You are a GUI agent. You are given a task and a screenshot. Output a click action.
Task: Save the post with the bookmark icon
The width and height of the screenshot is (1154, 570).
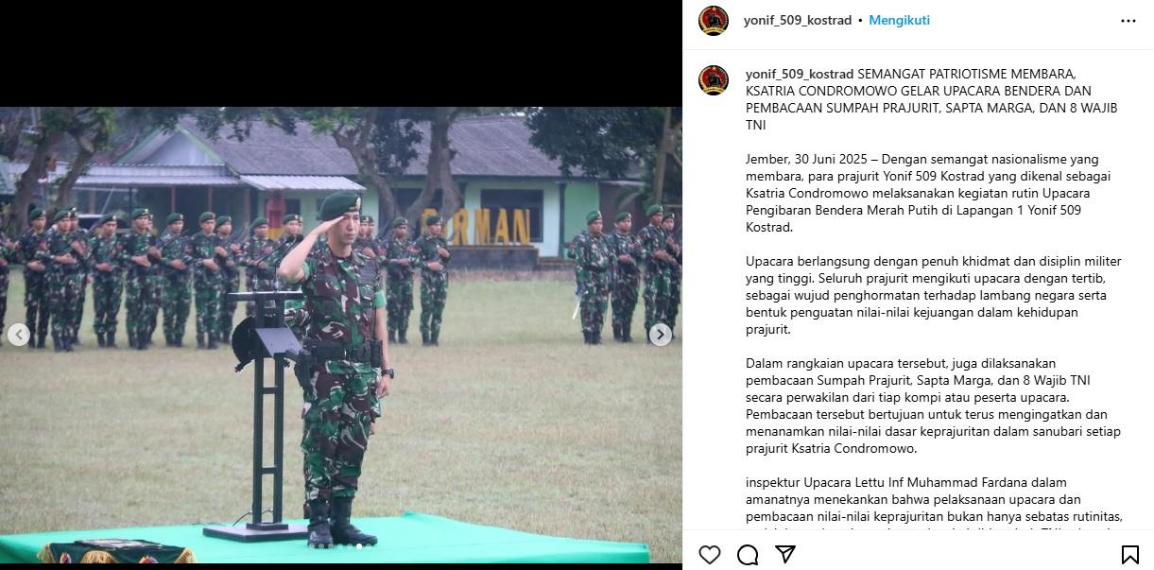1129,554
